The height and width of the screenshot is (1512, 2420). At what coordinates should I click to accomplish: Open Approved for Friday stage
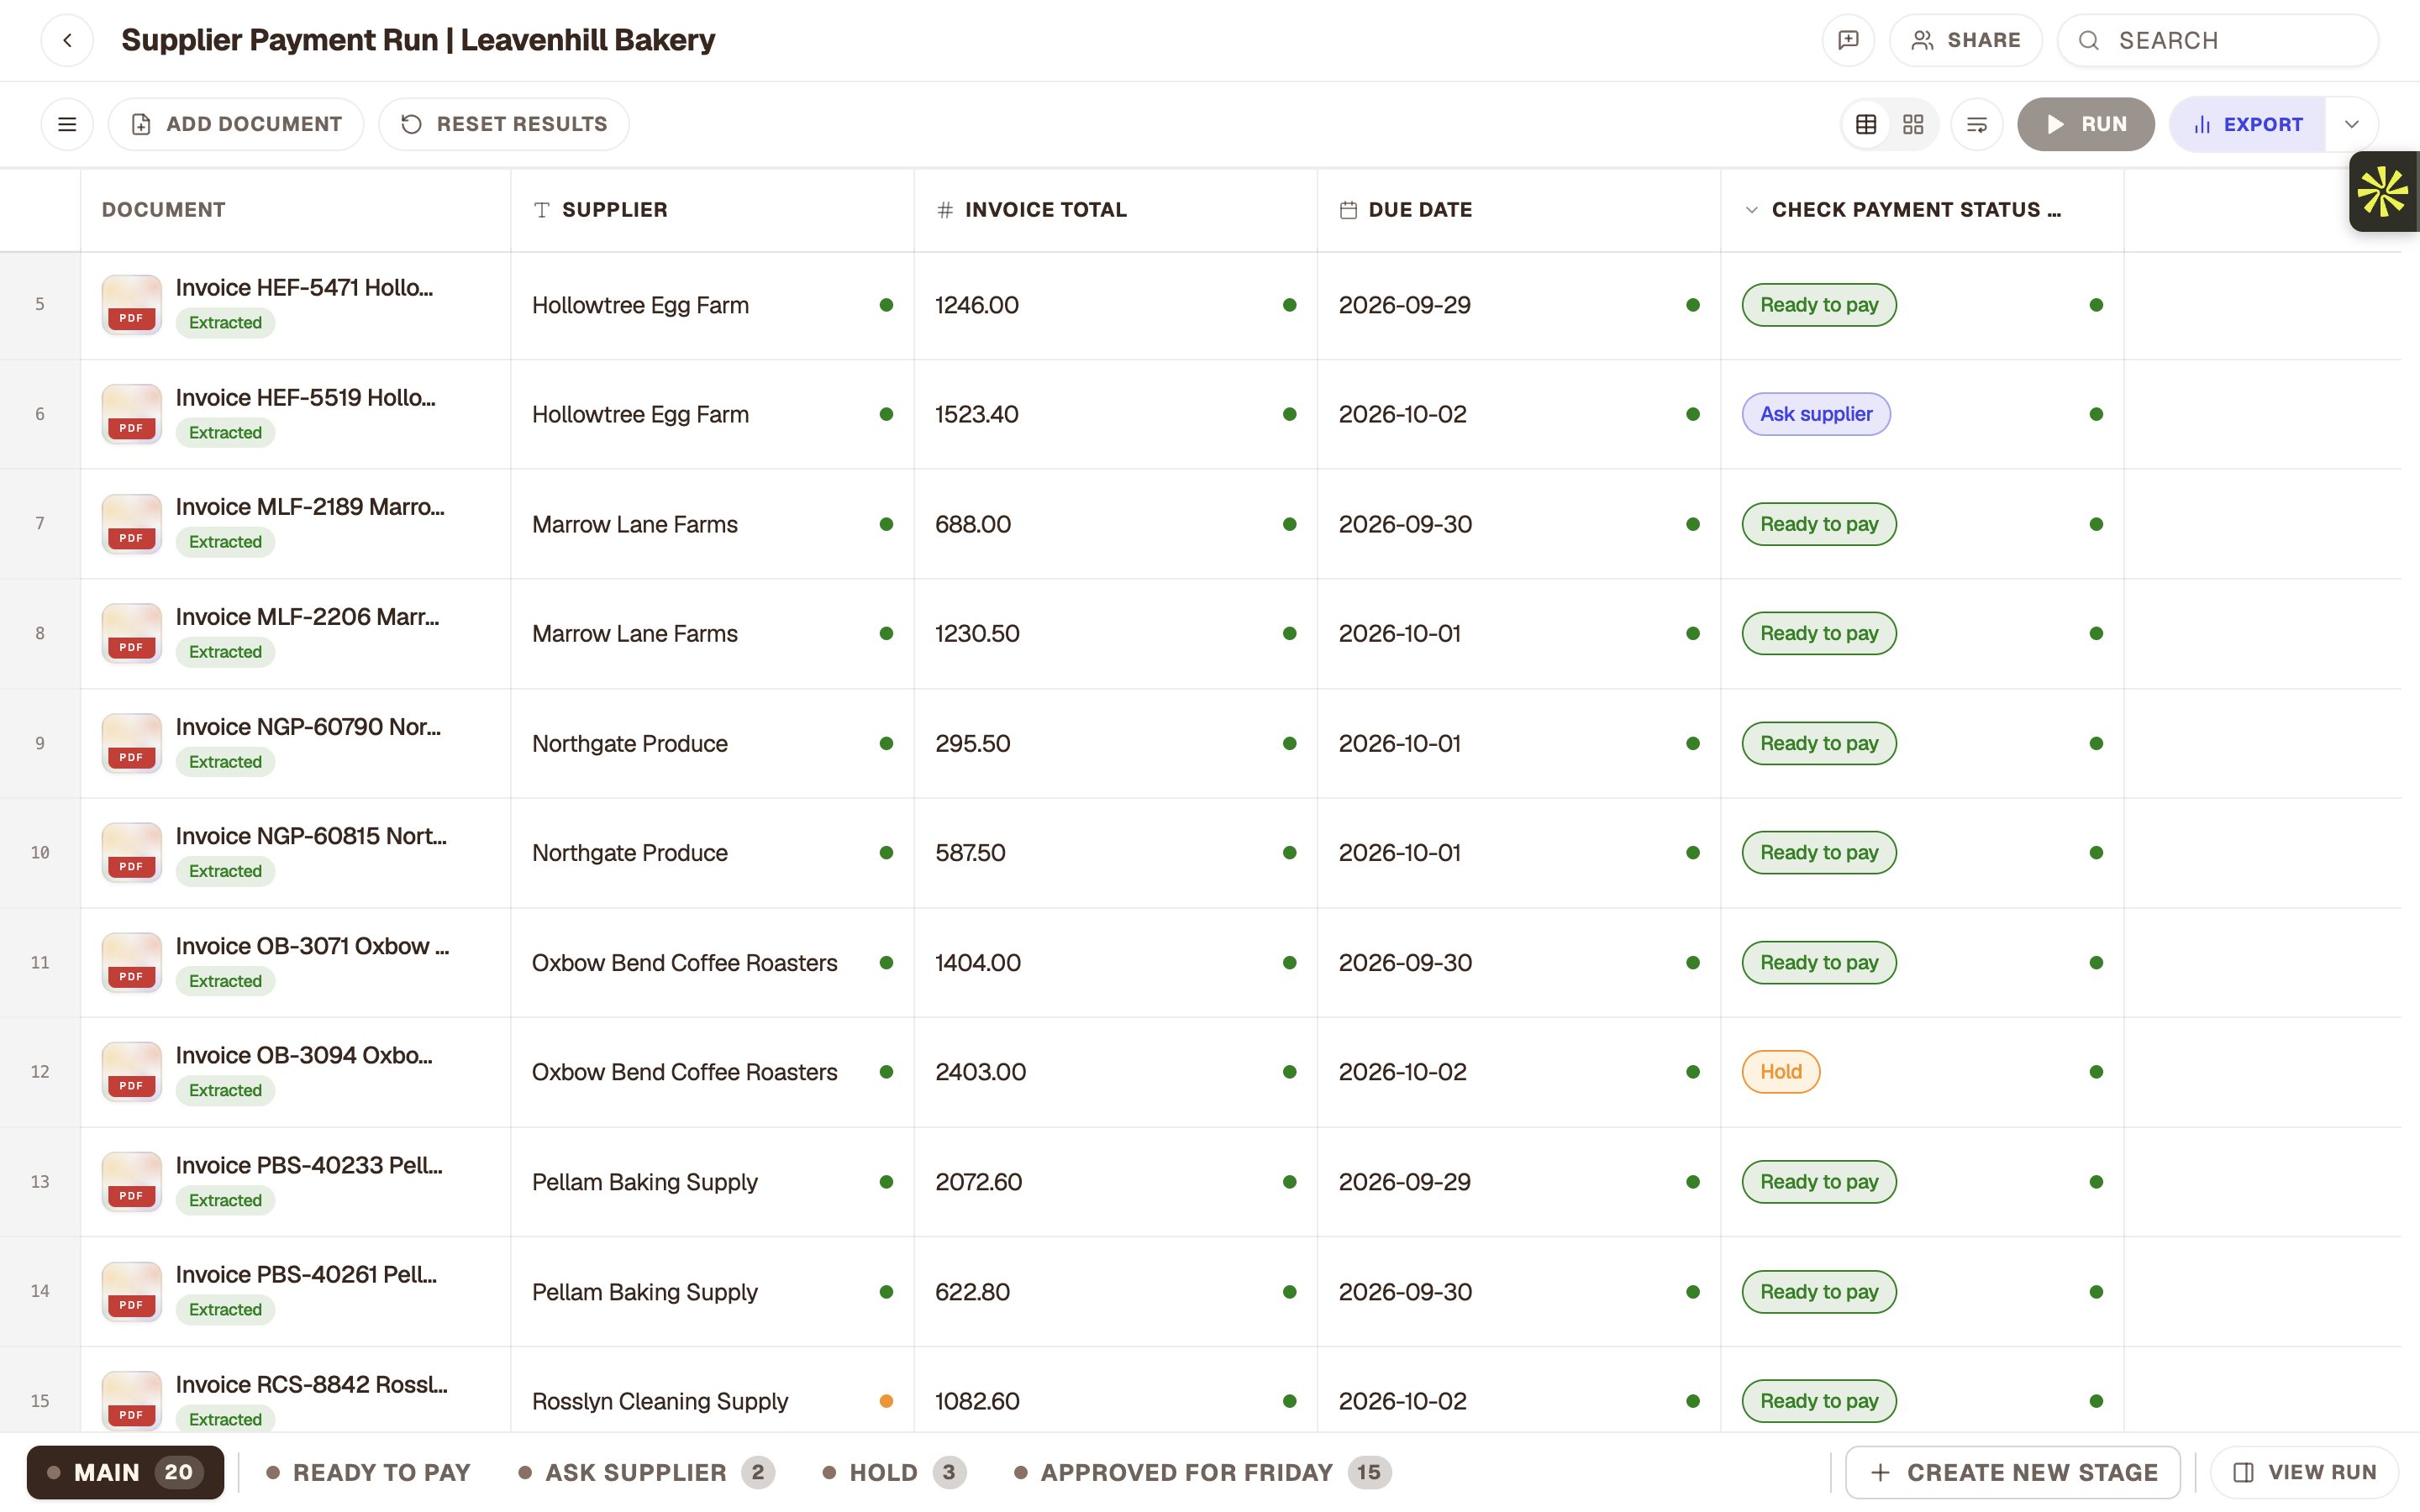(x=1202, y=1472)
